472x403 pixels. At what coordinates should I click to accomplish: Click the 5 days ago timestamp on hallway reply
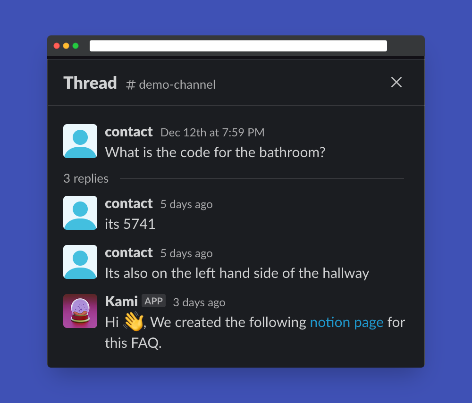(186, 253)
